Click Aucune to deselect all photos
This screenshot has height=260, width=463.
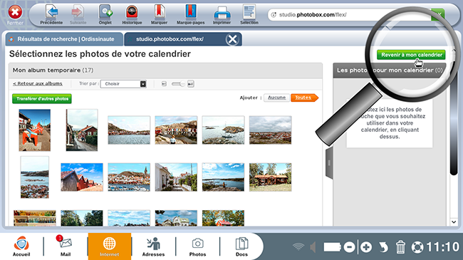(x=276, y=98)
